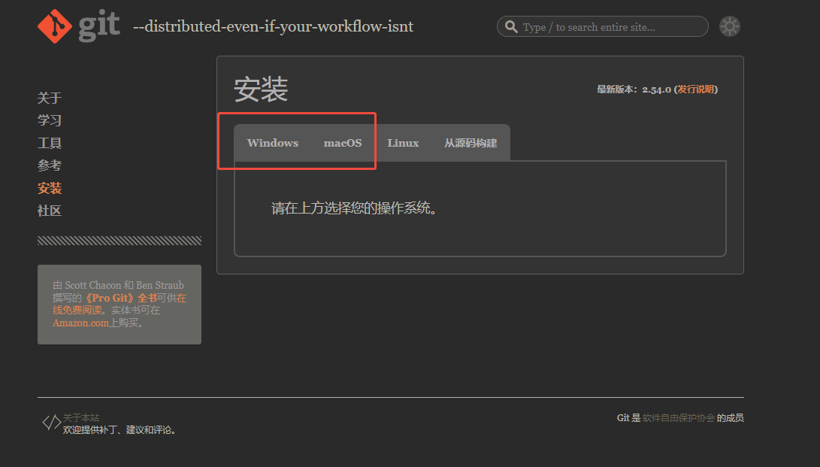Open 工具 in the sidebar

pos(50,143)
